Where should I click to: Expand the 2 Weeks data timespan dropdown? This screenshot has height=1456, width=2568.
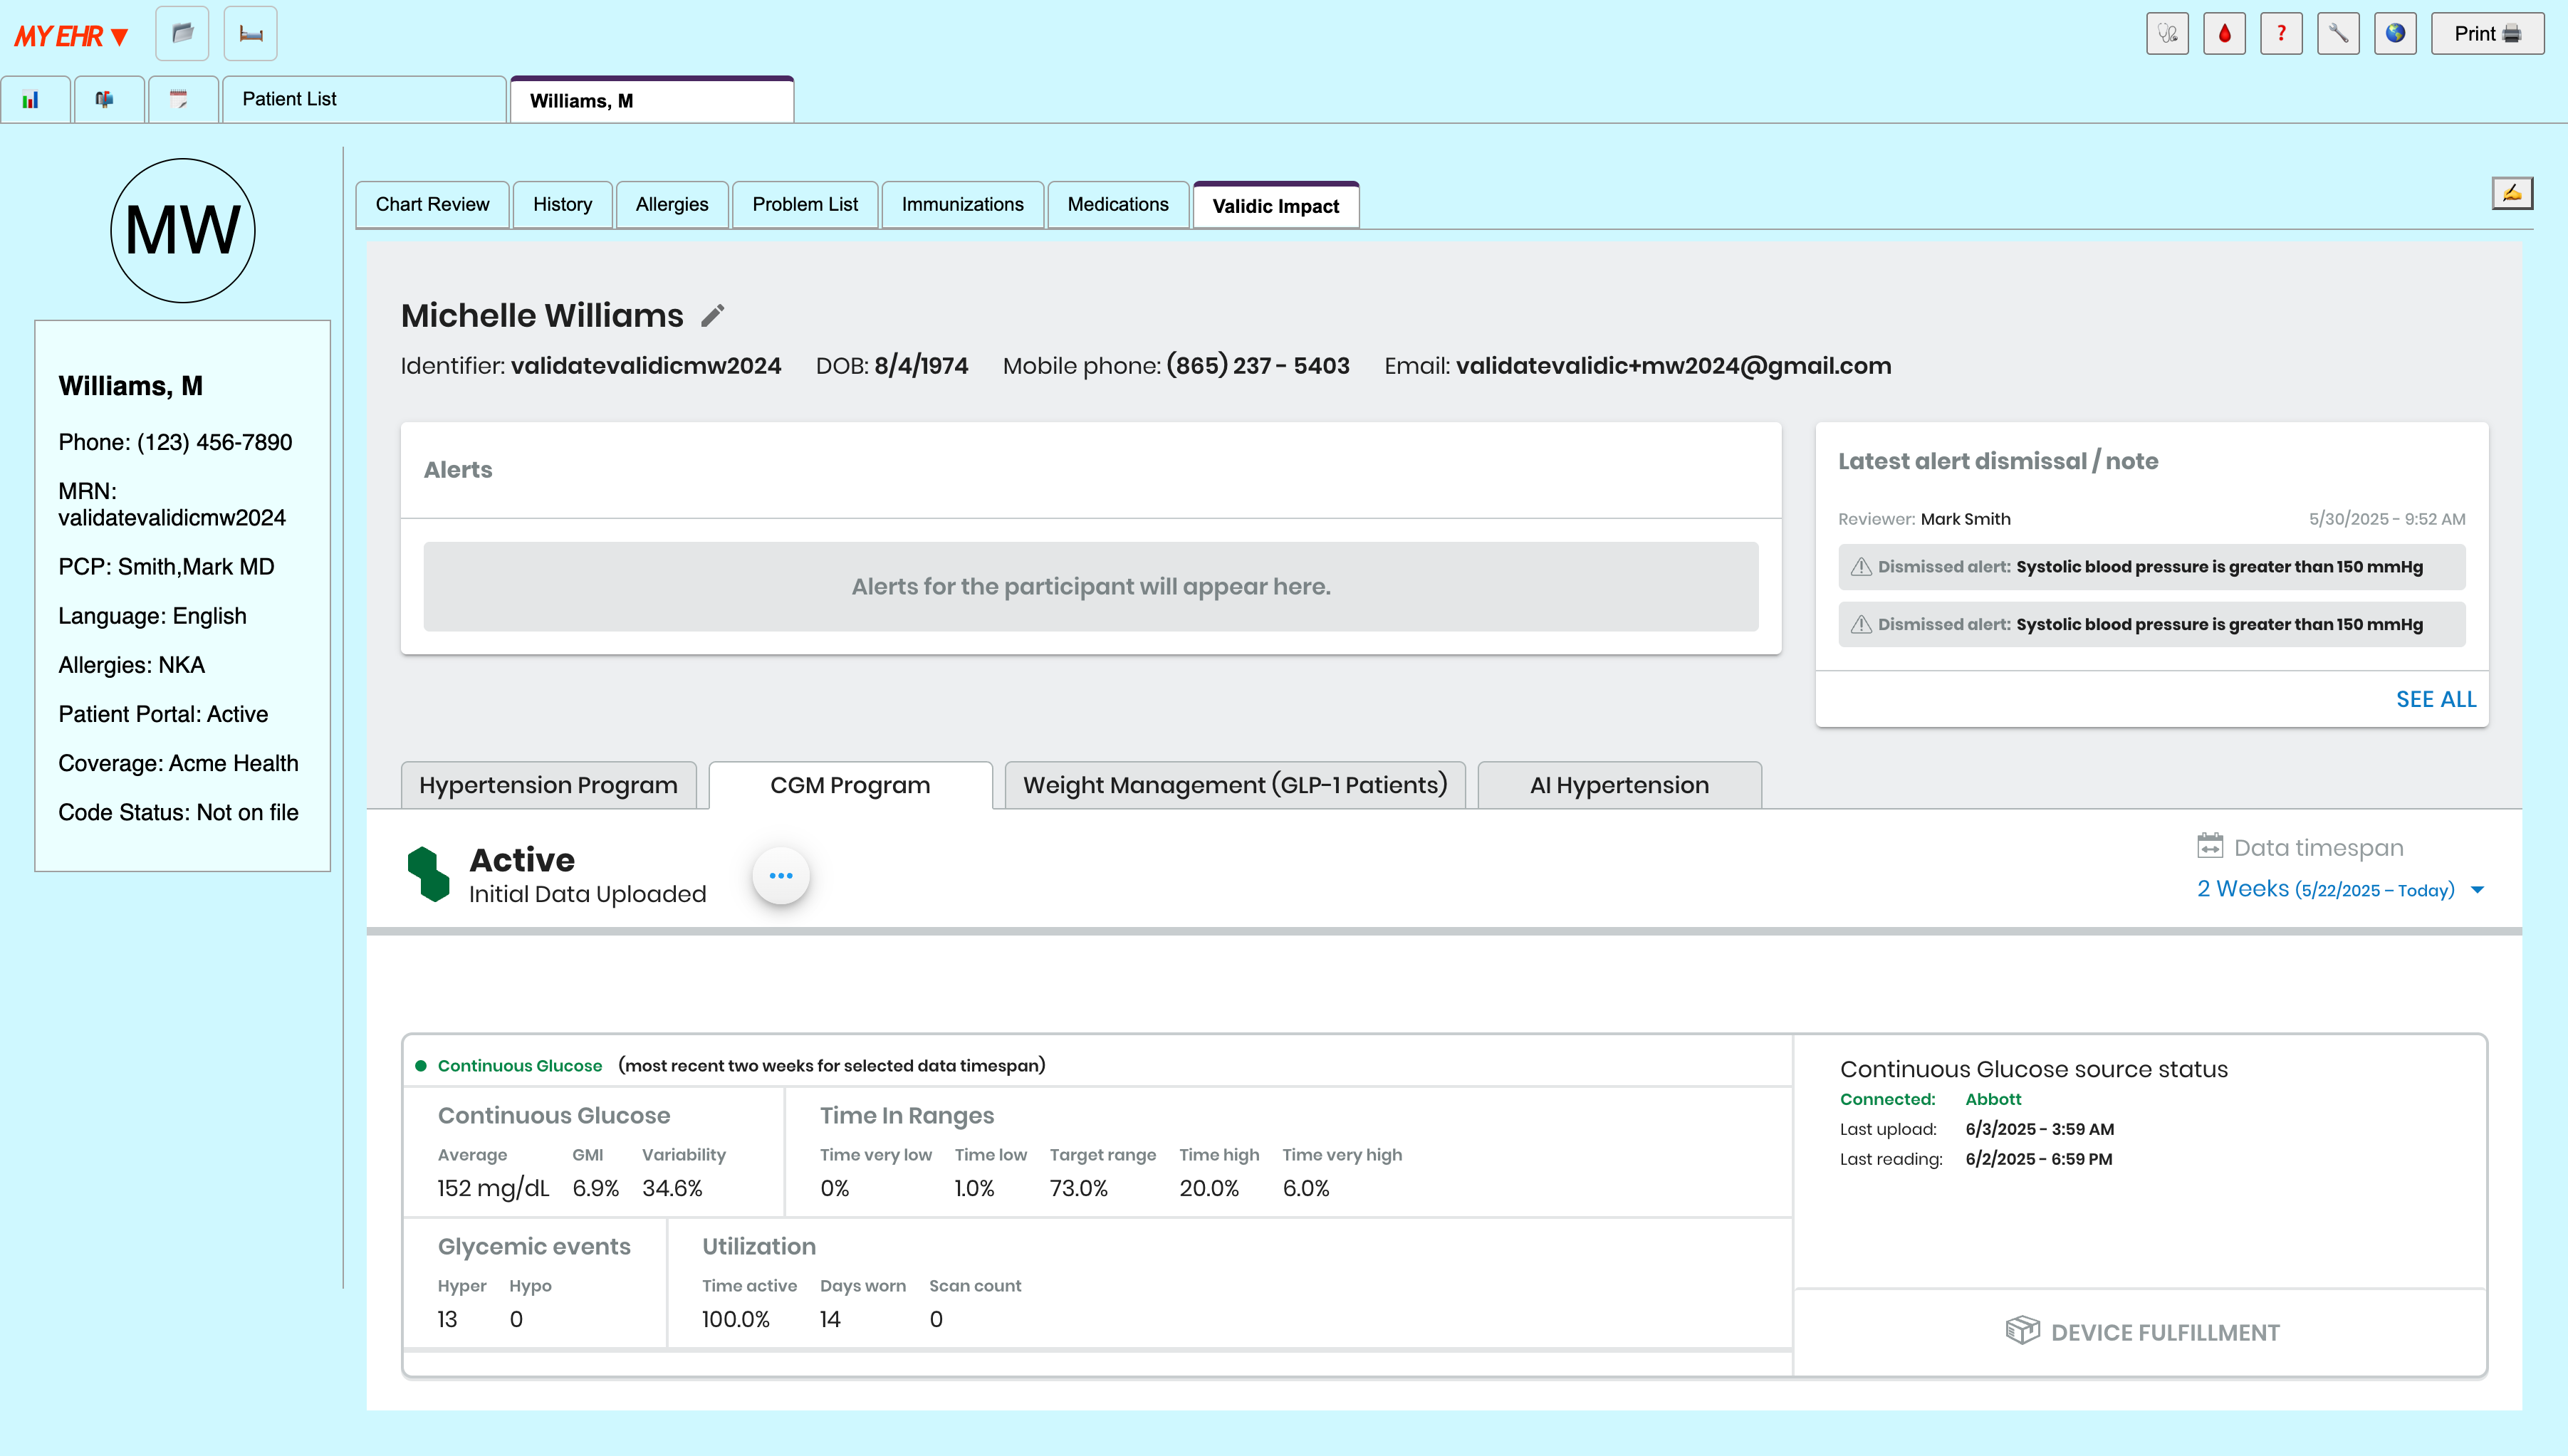click(x=2339, y=889)
